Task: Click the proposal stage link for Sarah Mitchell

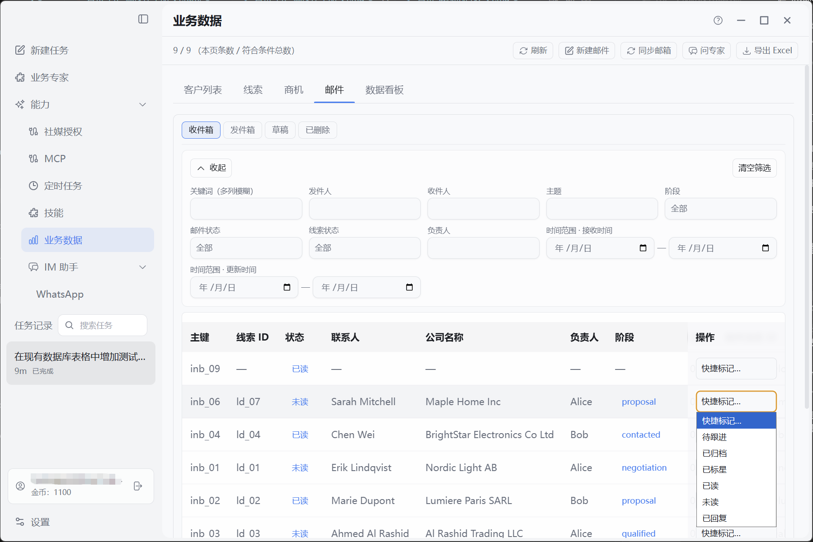Action: [x=639, y=402]
